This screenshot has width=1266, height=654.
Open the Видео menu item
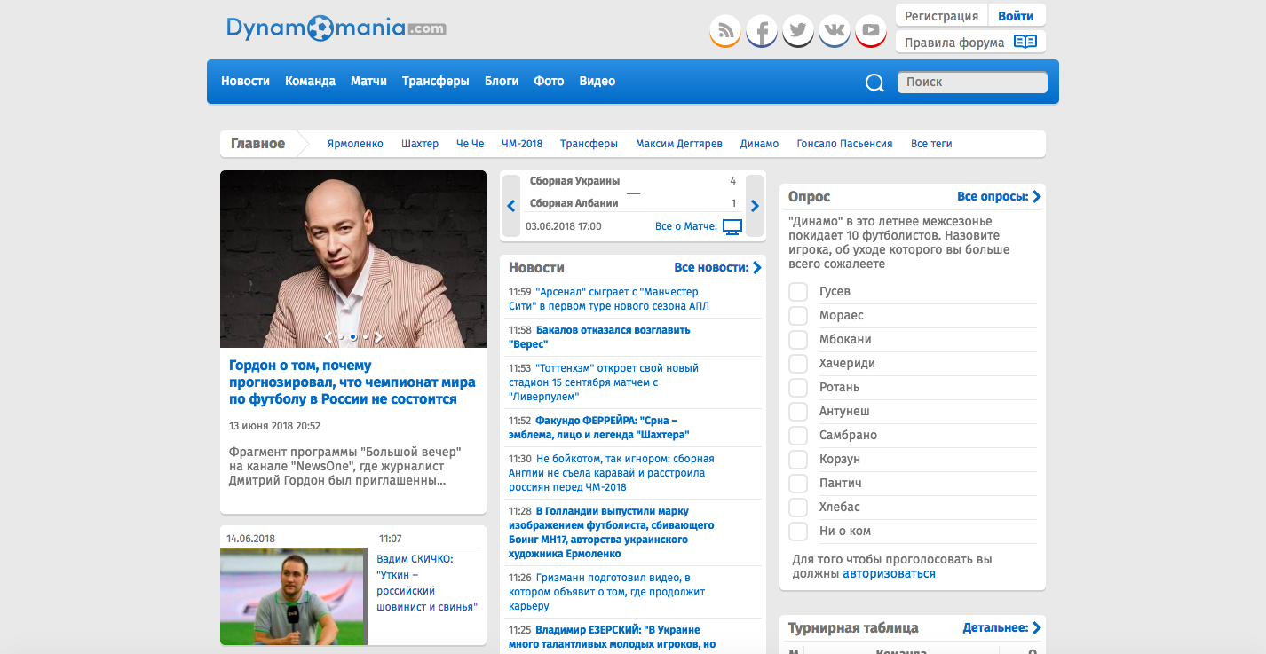(x=597, y=81)
